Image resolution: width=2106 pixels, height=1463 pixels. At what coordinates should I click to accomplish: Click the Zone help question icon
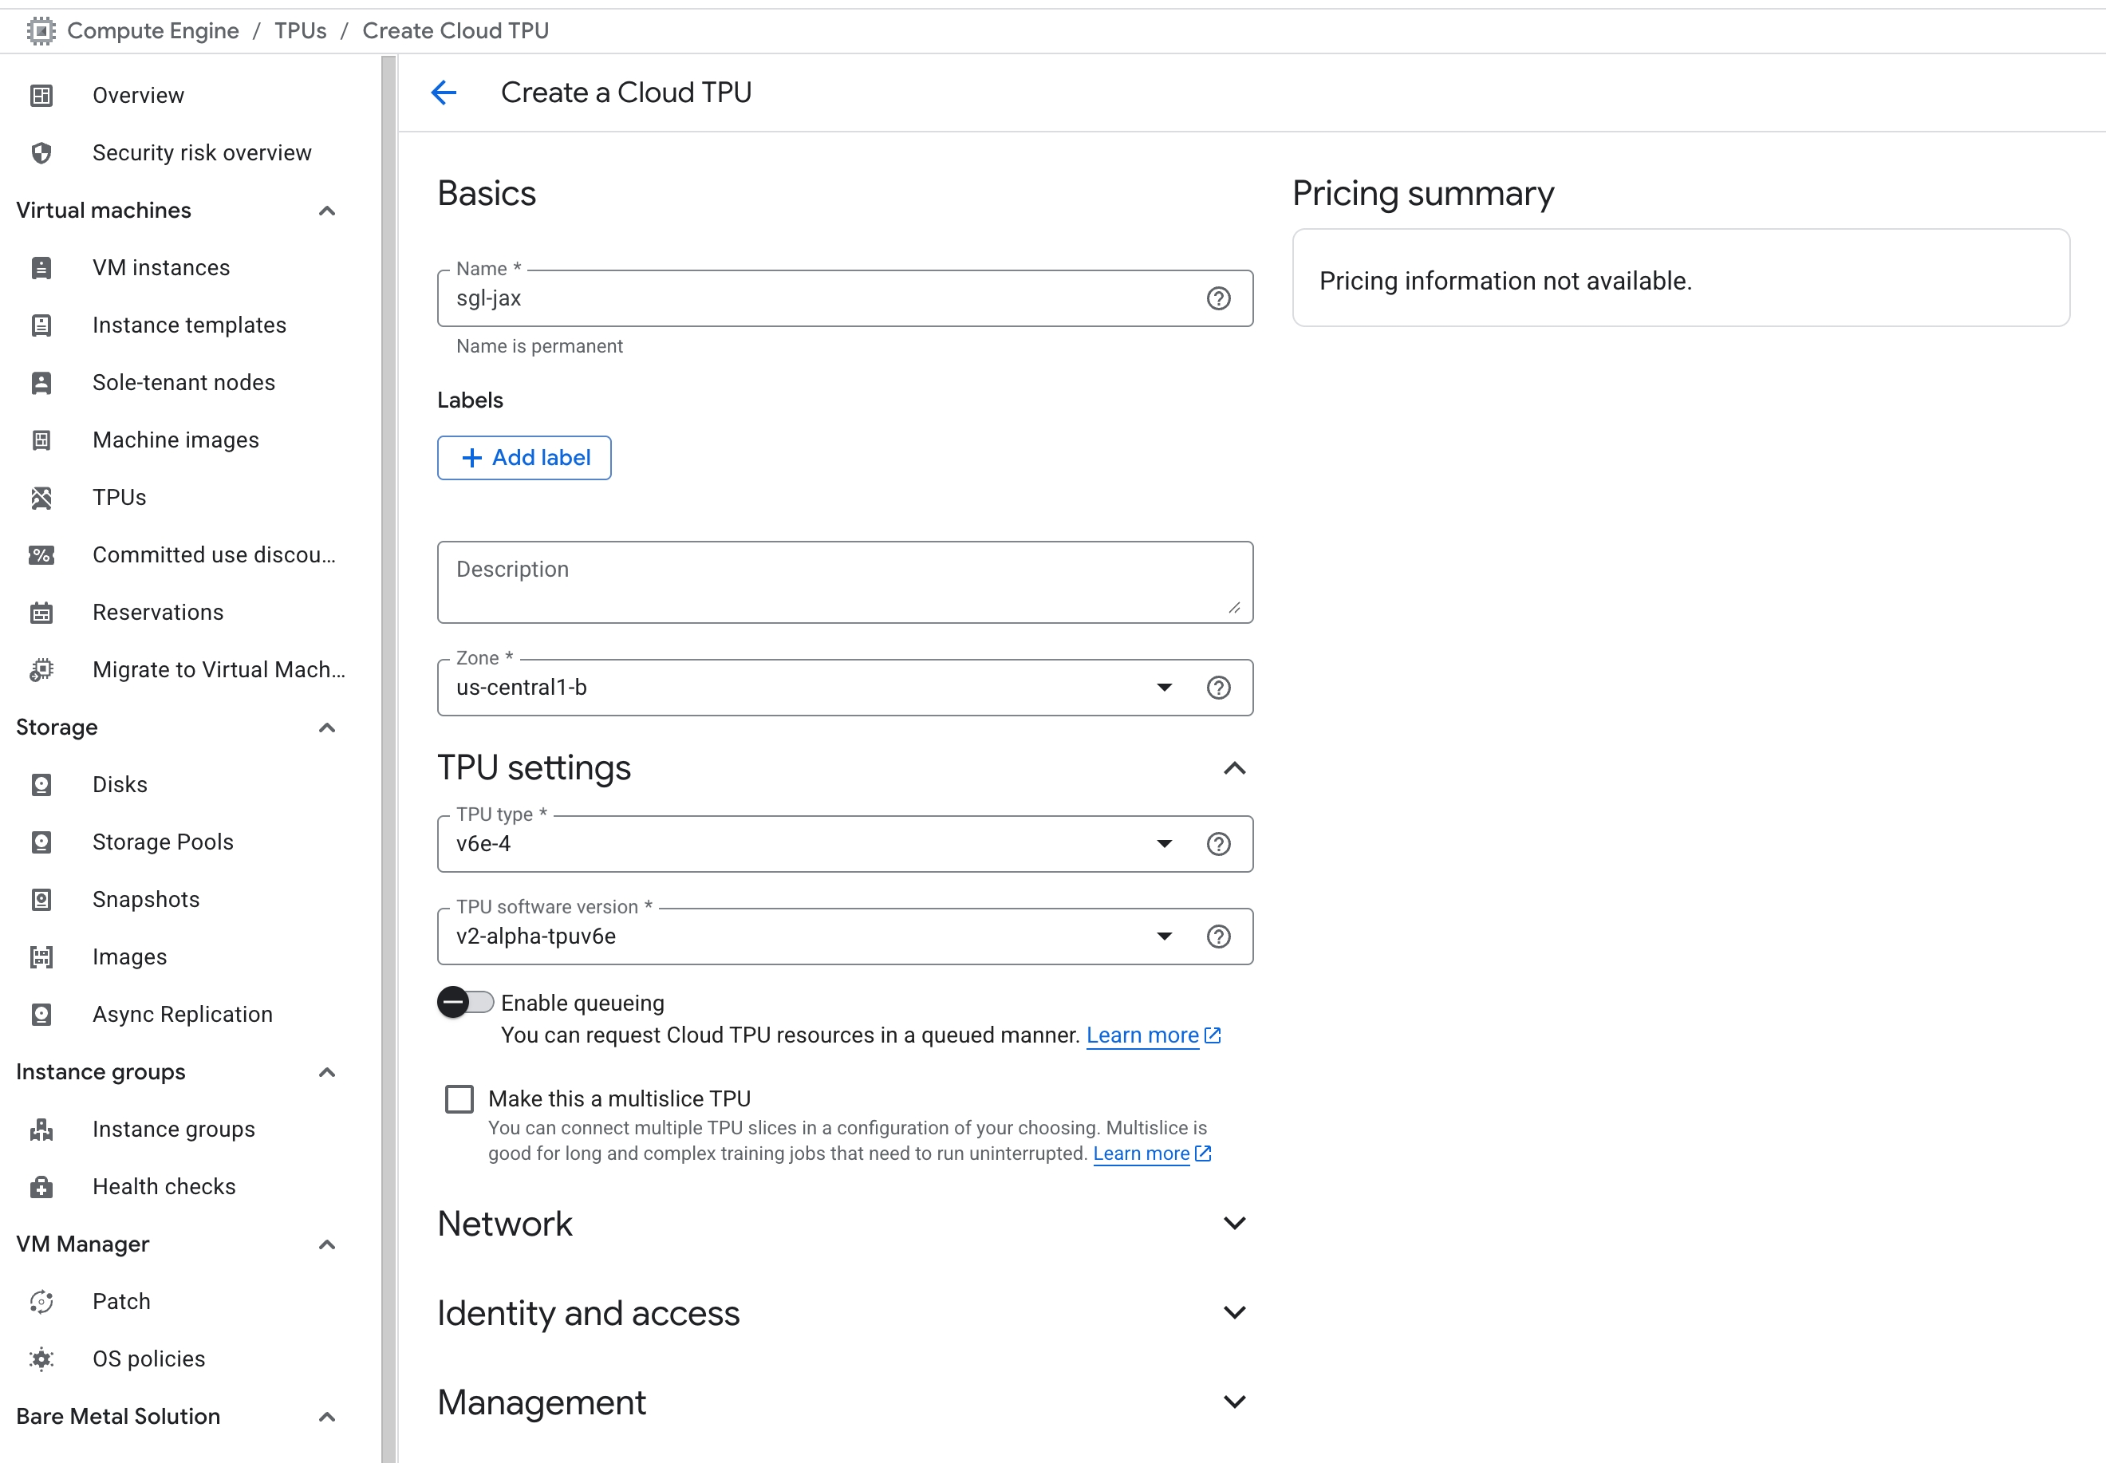click(x=1218, y=688)
